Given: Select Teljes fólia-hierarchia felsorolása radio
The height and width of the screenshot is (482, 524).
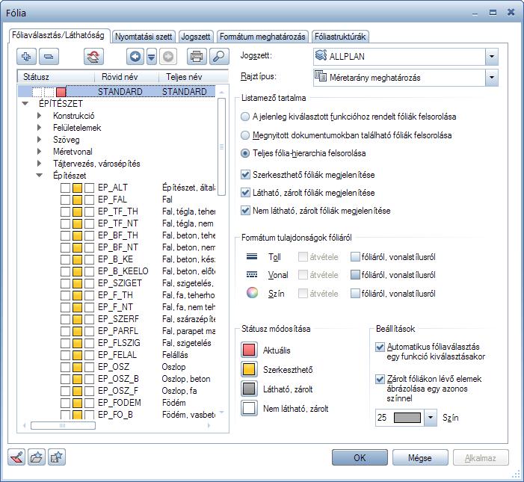Looking at the screenshot, I should [245, 153].
